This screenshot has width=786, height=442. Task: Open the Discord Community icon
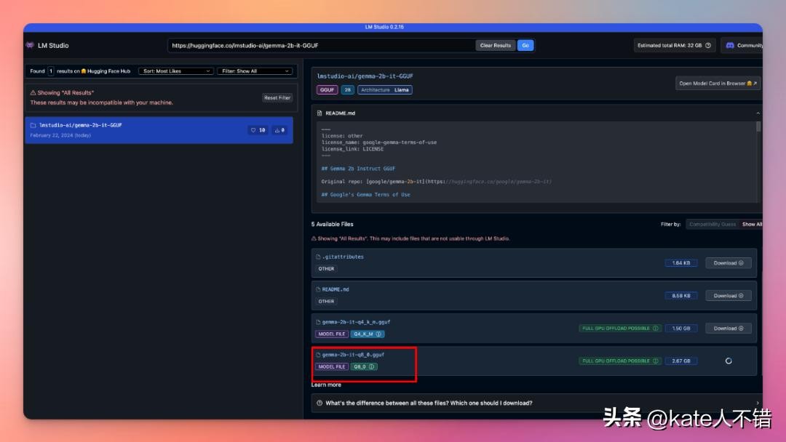tap(730, 45)
